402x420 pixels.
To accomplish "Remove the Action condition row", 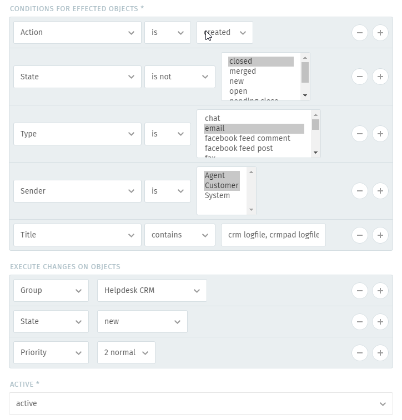I will coord(360,33).
